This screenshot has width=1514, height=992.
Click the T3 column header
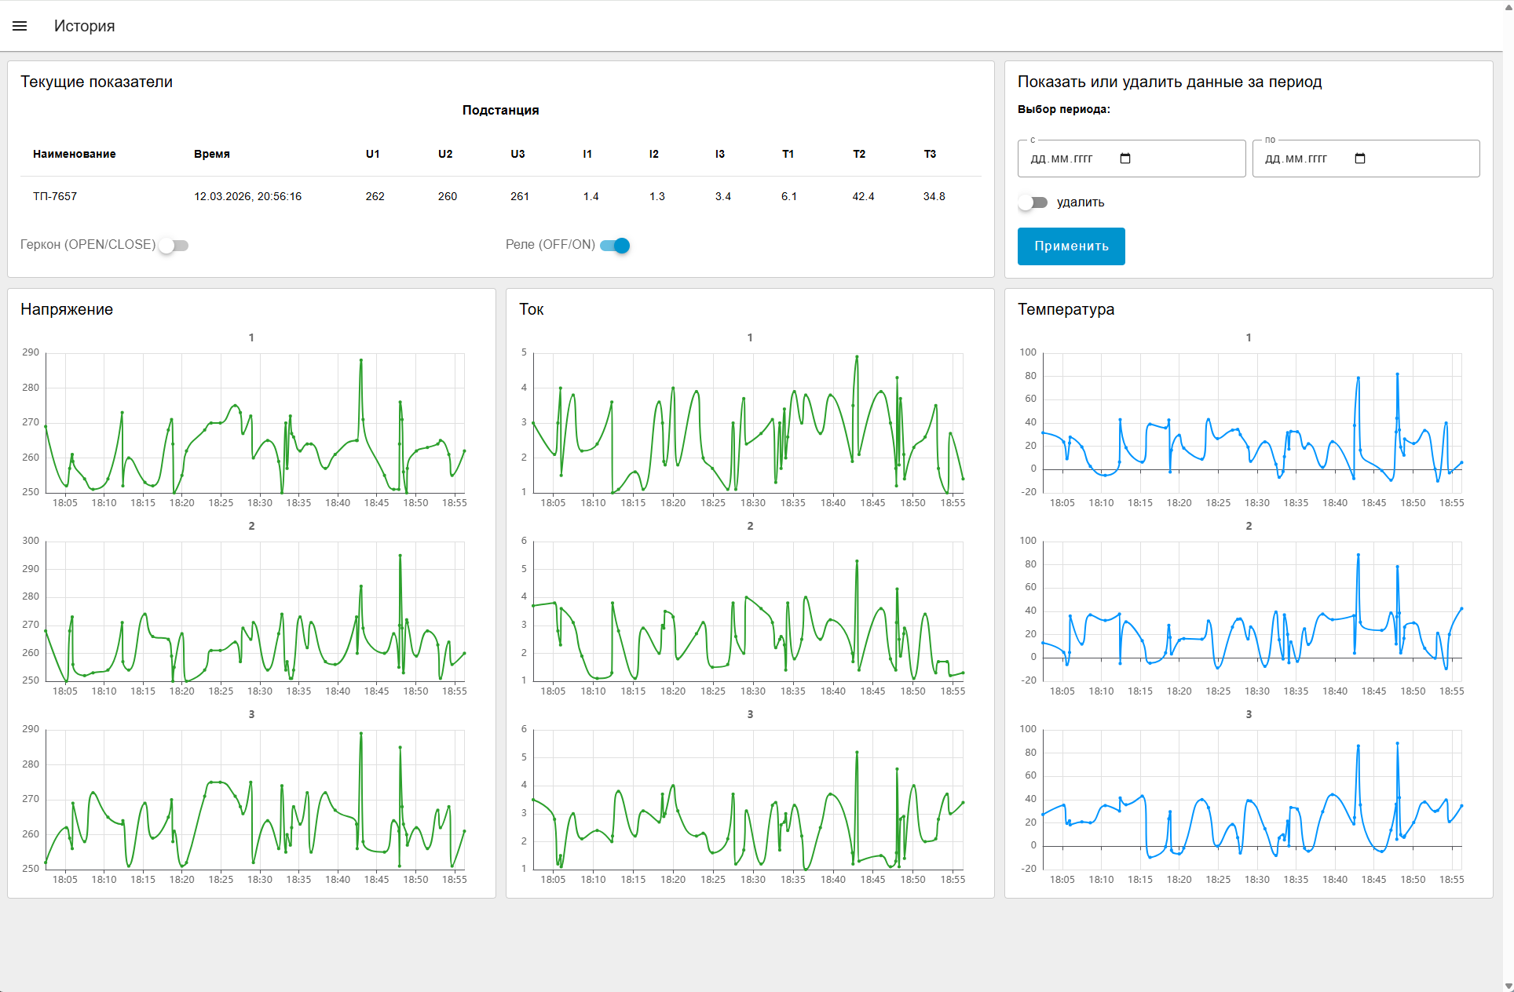[x=930, y=154]
